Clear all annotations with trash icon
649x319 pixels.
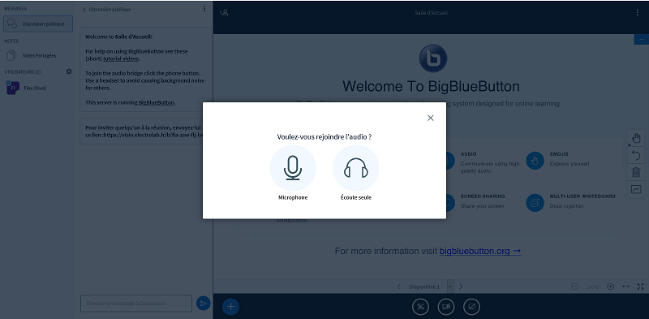[x=636, y=172]
